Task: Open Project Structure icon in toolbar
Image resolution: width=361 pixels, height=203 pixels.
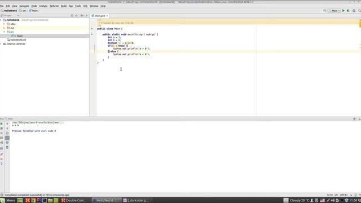Action: [x=354, y=11]
